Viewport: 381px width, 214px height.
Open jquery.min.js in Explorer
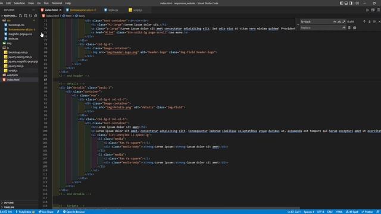pos(16,66)
